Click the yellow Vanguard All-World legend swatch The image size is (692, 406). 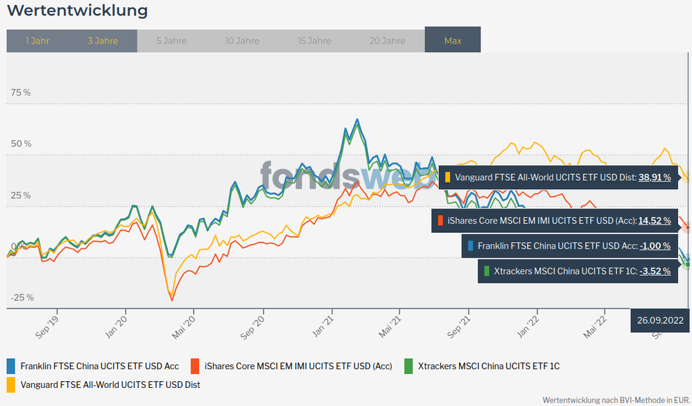tap(11, 384)
